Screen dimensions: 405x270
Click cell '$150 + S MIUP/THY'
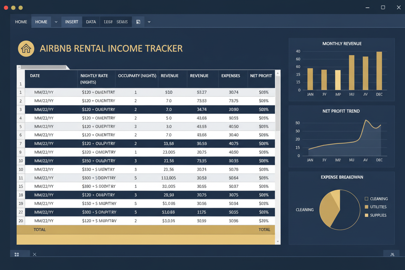(x=99, y=203)
